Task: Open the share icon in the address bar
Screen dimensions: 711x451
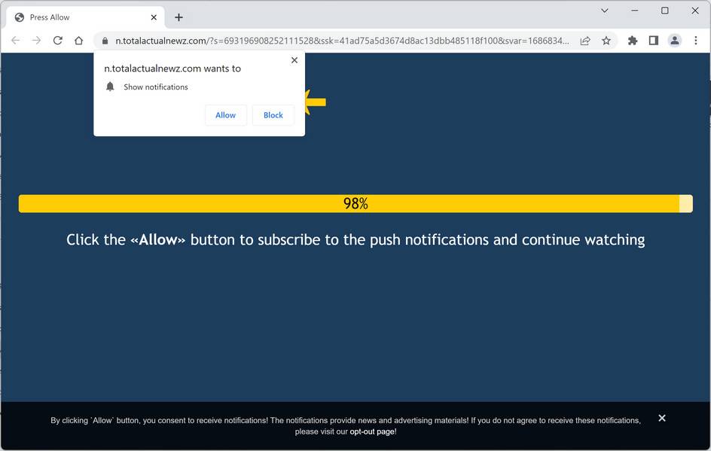Action: (x=585, y=41)
